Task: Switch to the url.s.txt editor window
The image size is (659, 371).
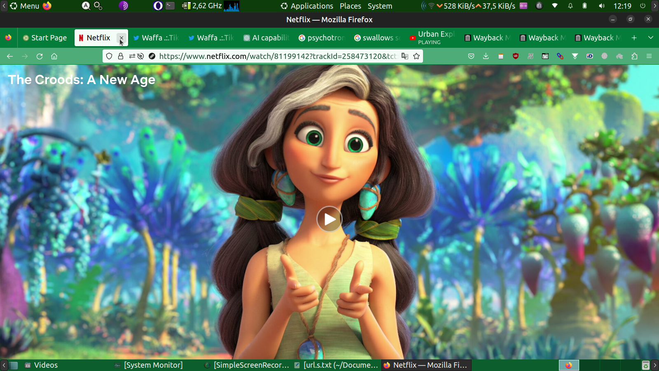Action: click(337, 365)
